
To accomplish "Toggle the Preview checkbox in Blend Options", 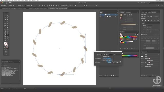I will pyautogui.click(x=96, y=62).
